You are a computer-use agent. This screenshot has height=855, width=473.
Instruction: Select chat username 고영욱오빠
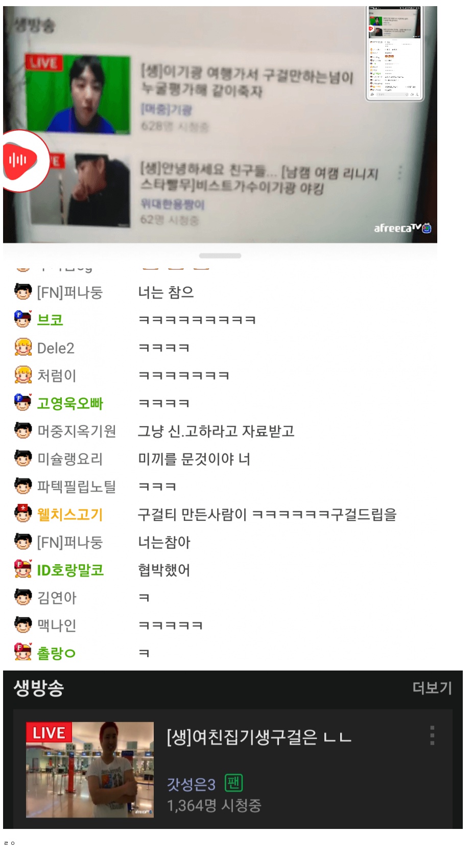coord(70,403)
